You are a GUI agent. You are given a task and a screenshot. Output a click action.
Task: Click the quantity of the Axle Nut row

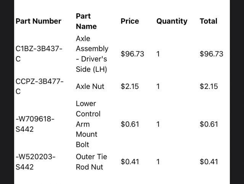click(x=158, y=86)
